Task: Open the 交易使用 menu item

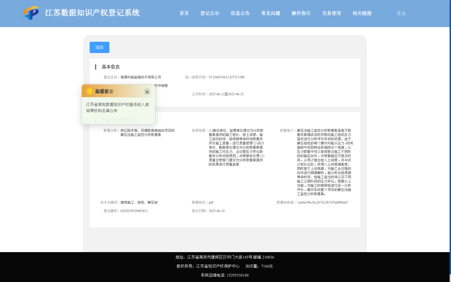Action: point(331,13)
